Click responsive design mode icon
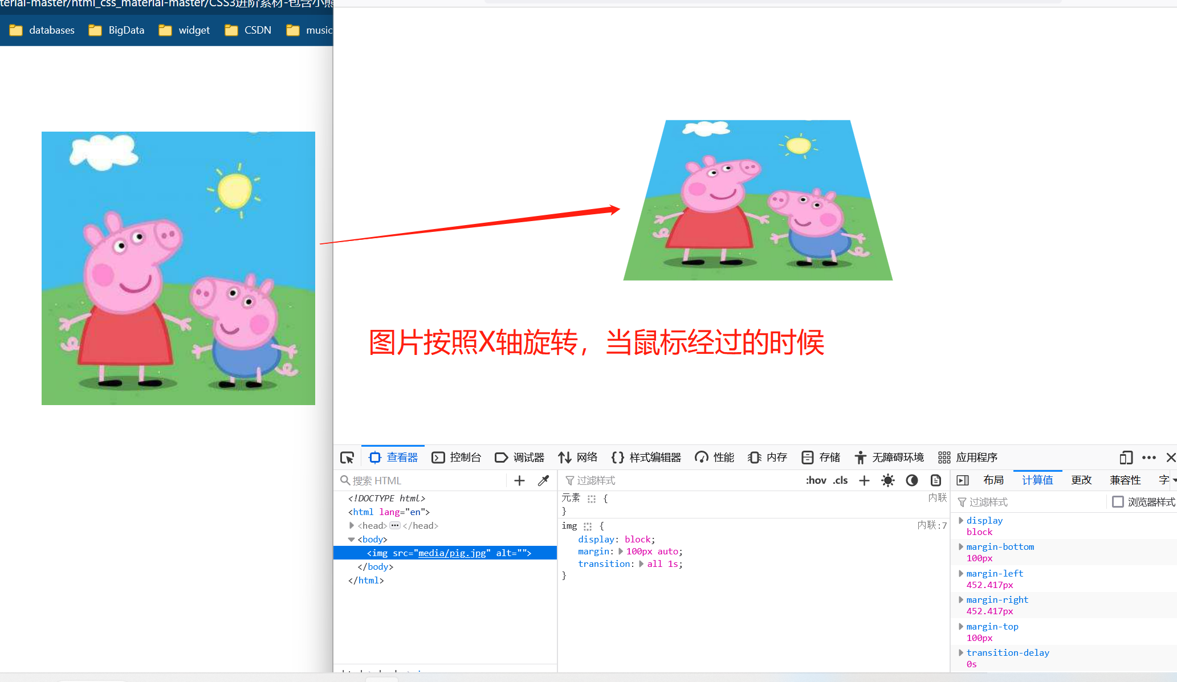Image resolution: width=1177 pixels, height=682 pixels. point(1126,458)
